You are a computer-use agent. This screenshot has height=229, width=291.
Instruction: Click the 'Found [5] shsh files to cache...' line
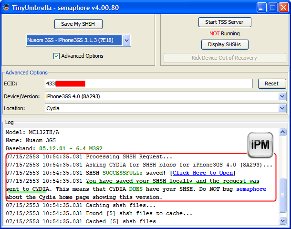coord(99,213)
